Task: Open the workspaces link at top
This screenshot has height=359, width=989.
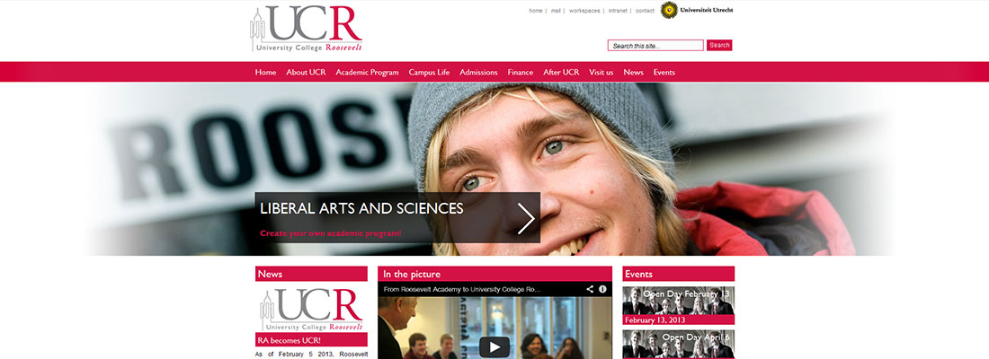Action: tap(584, 11)
